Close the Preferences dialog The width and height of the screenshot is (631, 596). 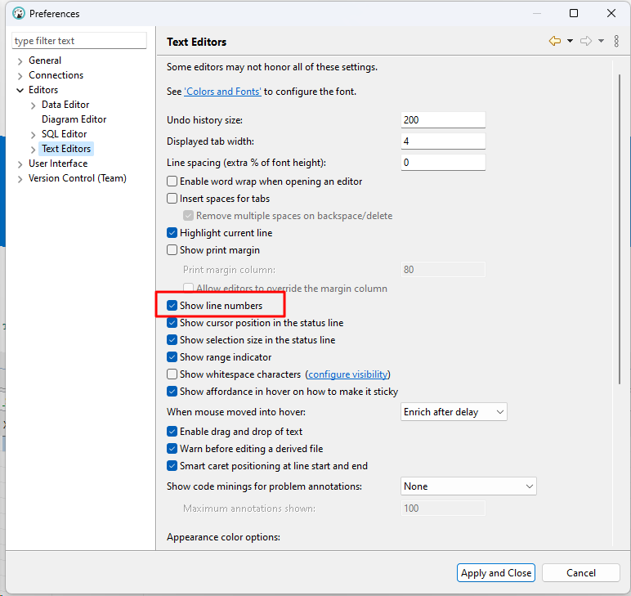pos(611,13)
